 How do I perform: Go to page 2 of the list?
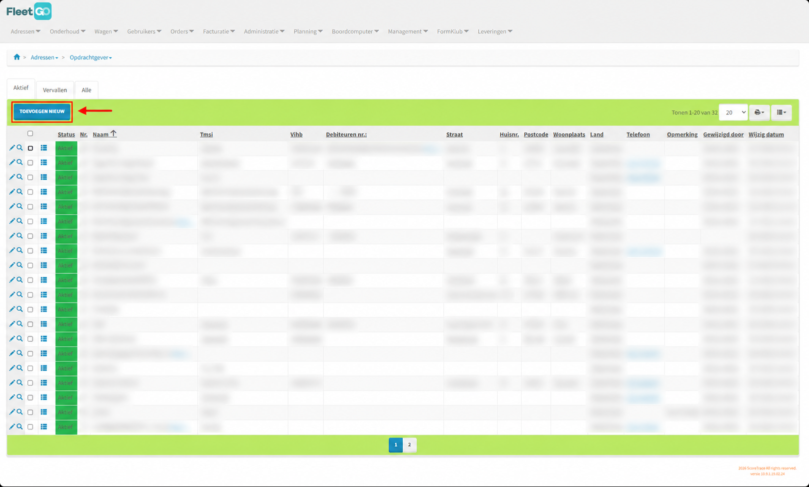click(x=409, y=444)
